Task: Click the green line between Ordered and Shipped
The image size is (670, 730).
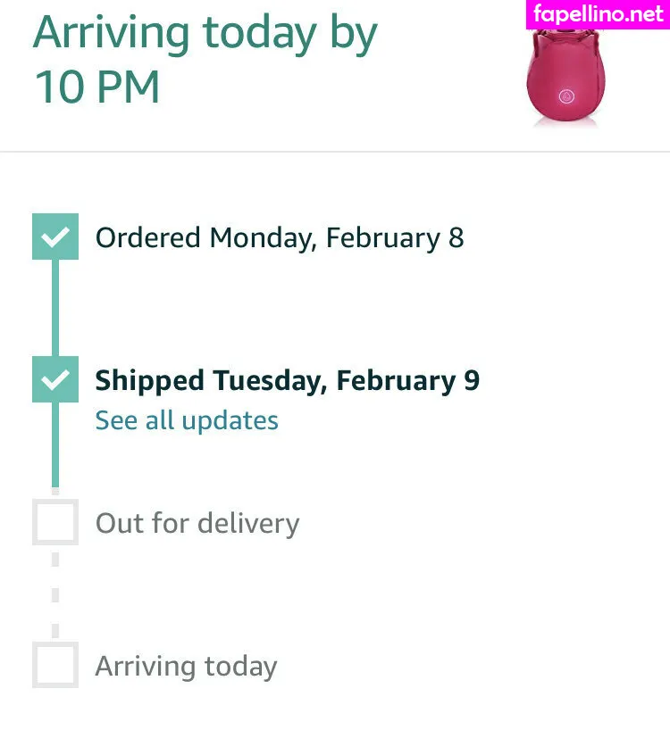Action: 55,308
